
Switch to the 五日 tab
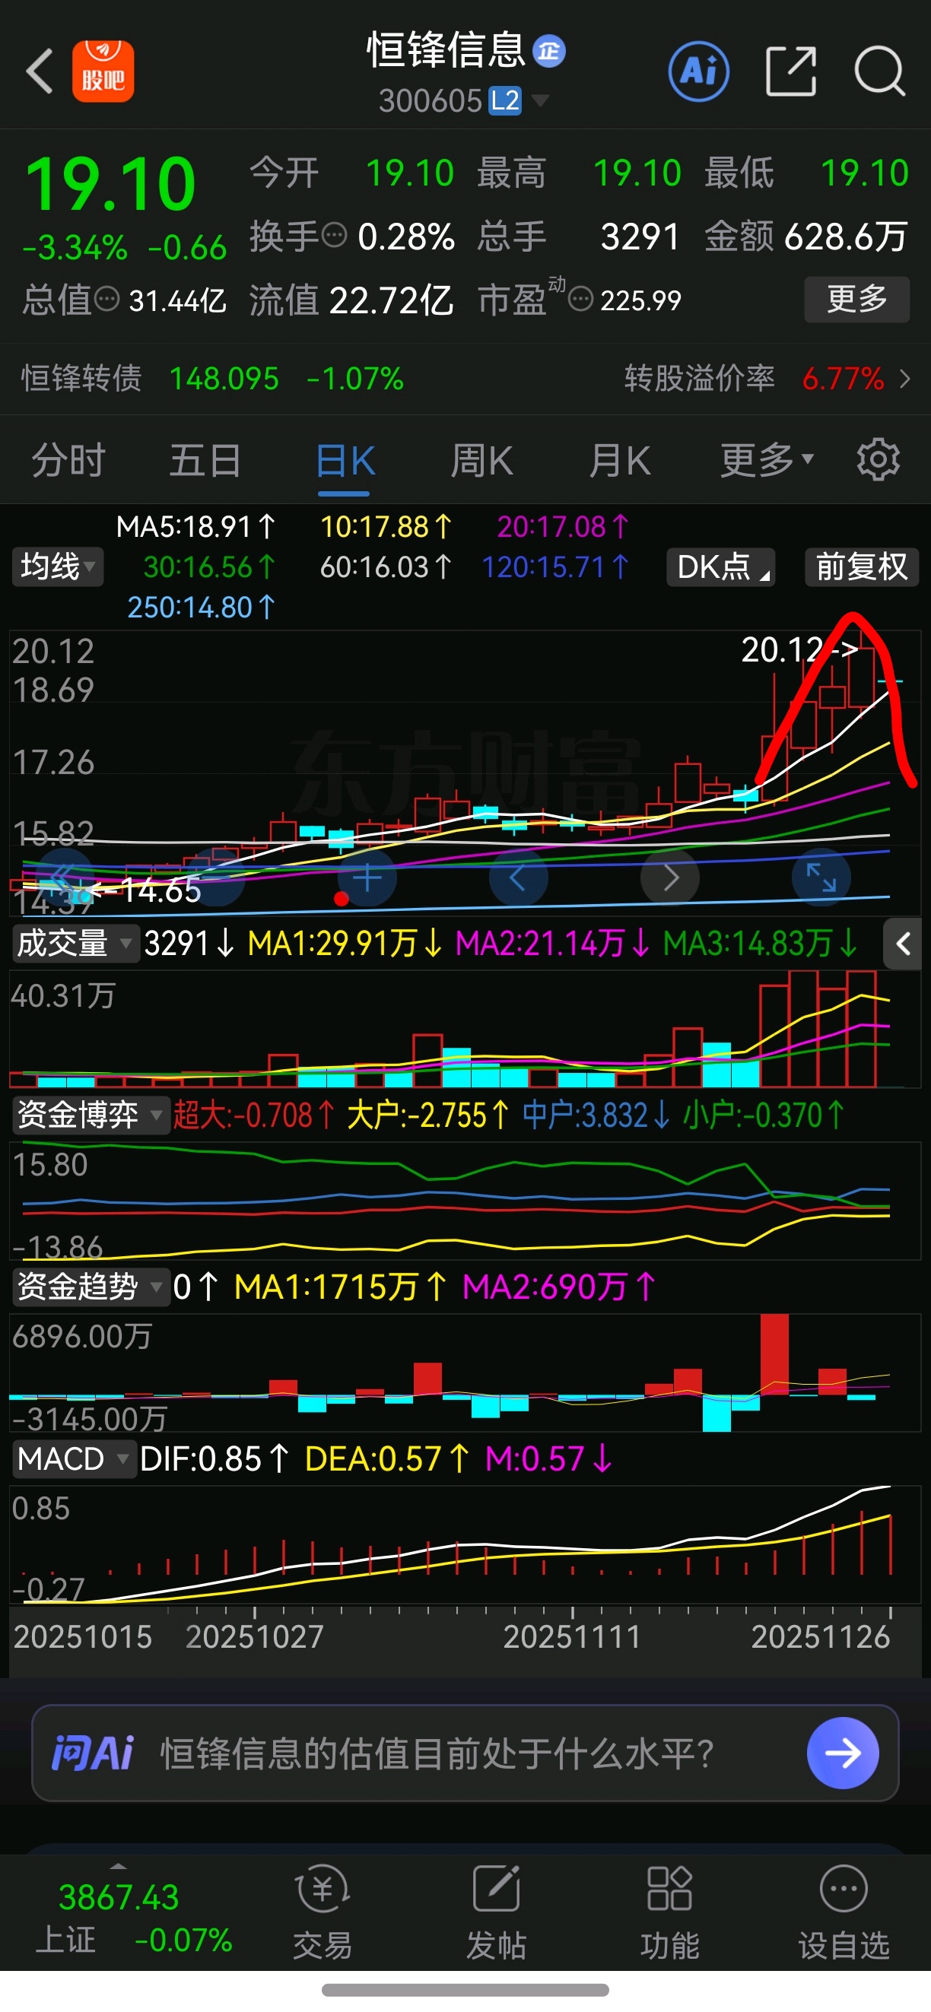(x=205, y=460)
